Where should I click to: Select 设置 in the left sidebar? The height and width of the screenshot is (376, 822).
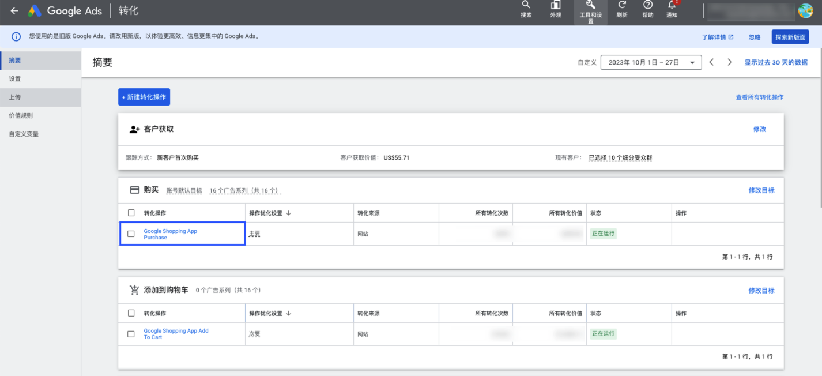[40, 78]
